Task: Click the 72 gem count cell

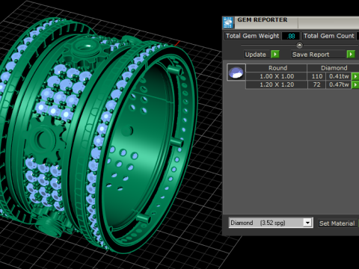Action: (x=316, y=84)
